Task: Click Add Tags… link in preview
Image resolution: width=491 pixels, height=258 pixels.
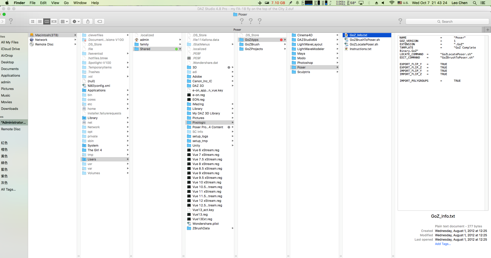Action: (x=443, y=244)
